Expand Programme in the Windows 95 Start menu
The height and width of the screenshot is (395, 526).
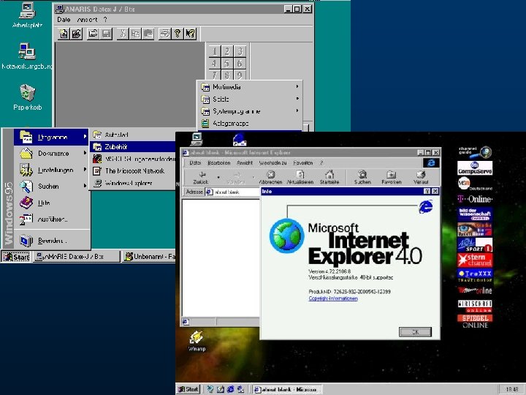click(51, 137)
